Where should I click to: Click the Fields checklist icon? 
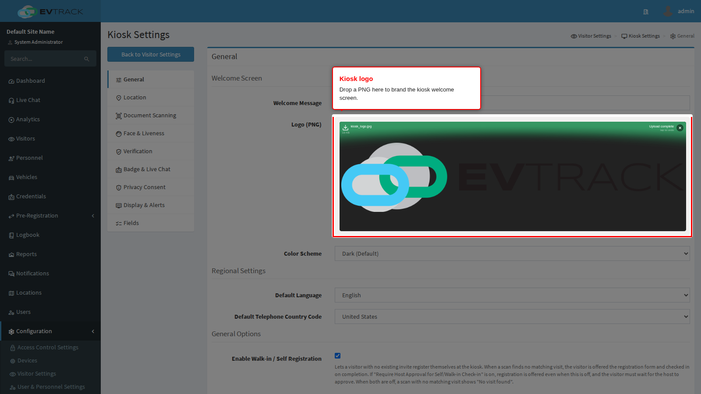pyautogui.click(x=119, y=224)
